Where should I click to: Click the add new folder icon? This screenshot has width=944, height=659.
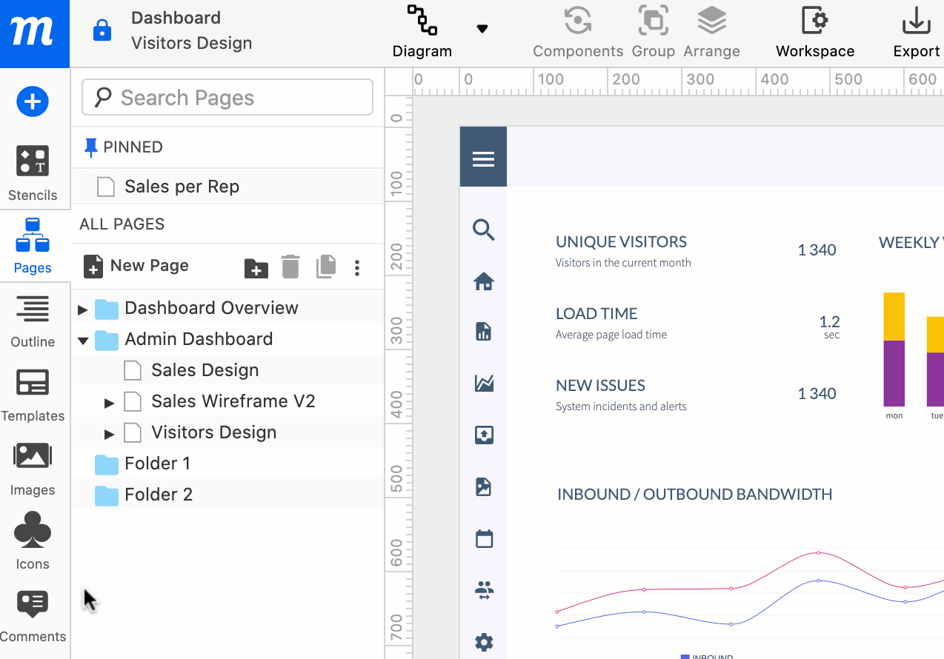tap(256, 267)
